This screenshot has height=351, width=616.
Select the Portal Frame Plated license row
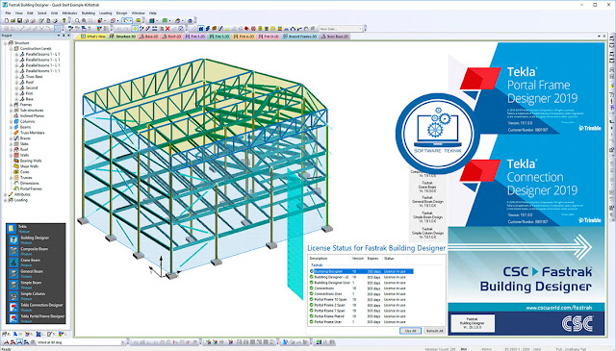(362, 316)
